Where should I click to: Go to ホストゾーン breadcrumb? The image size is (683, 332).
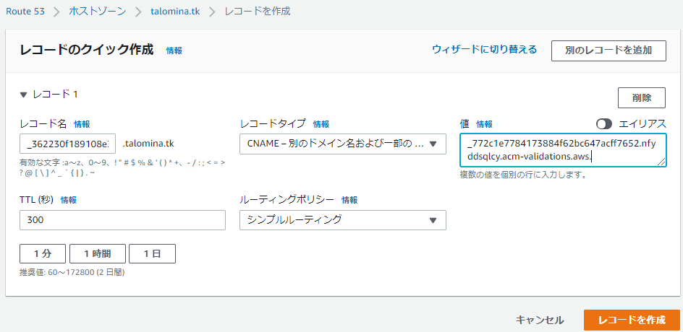point(98,12)
